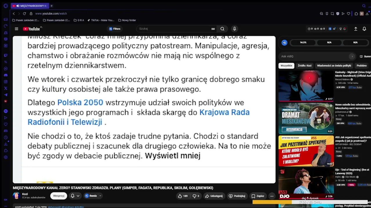This screenshot has width=371, height=208.
Task: Switch to the MIĘDZYNARODOWY KA browser tab
Action: pos(30,6)
